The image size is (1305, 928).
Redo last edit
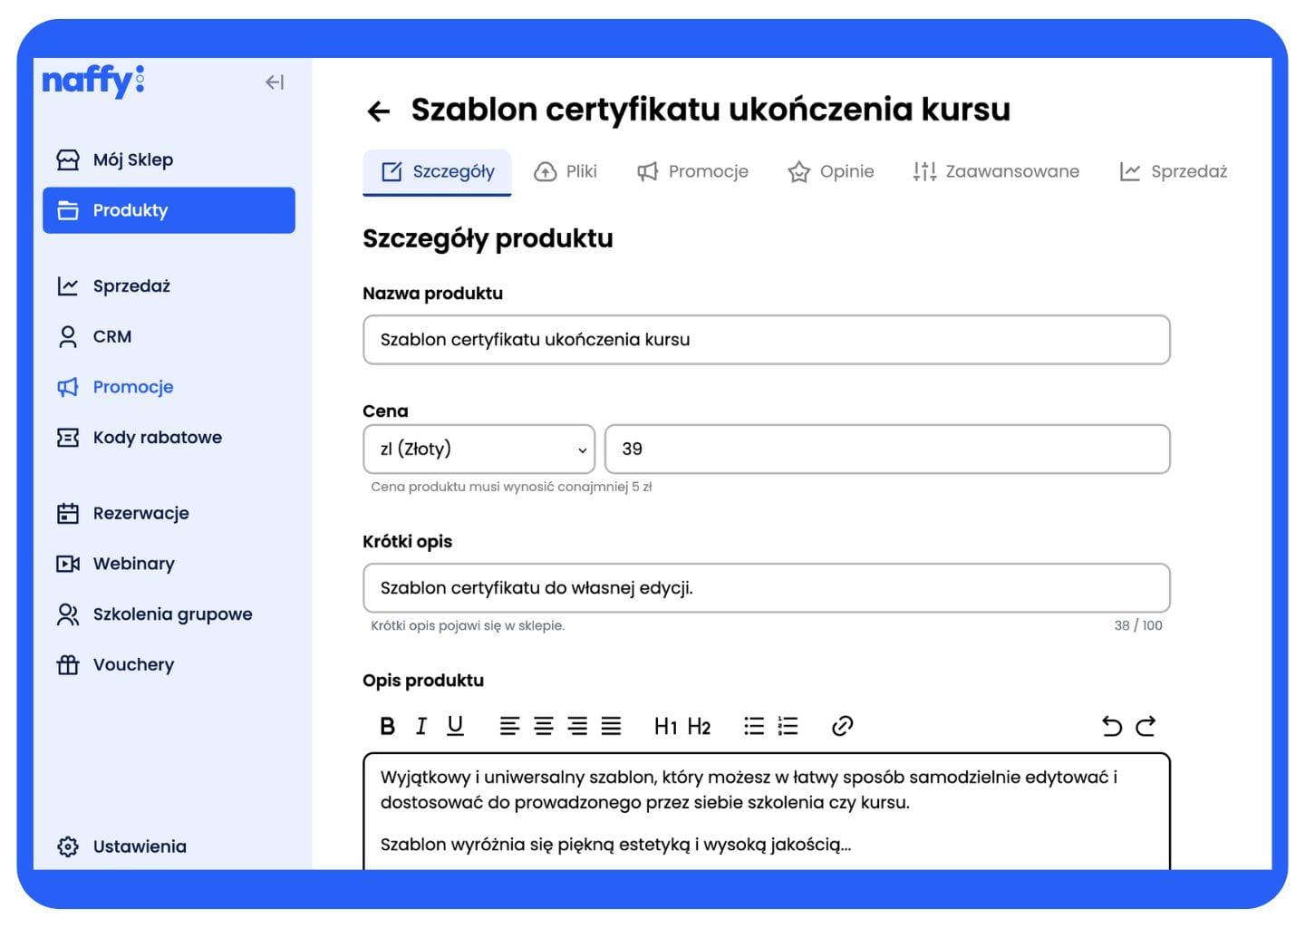click(x=1145, y=726)
